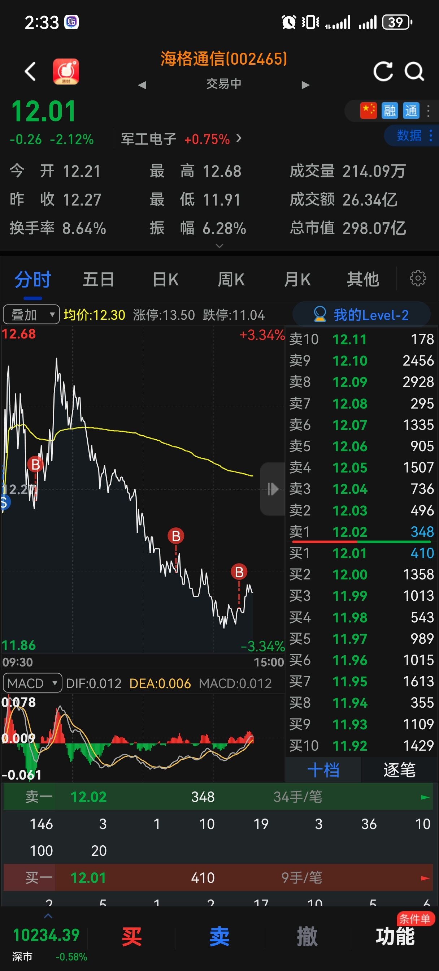The image size is (439, 971).
Task: Tap the 卖一 12.02 summary bar
Action: 218,797
